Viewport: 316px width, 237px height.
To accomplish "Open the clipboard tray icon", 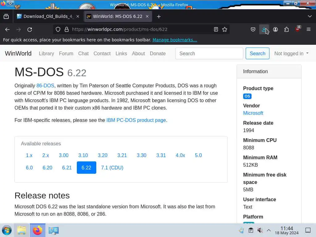I will pos(251,230).
